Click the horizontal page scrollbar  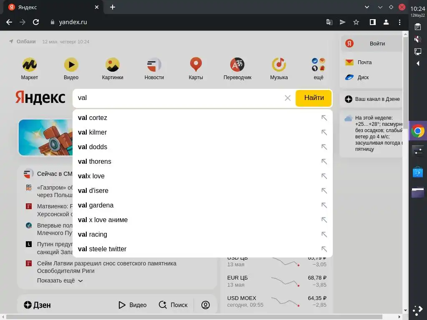pos(194,317)
